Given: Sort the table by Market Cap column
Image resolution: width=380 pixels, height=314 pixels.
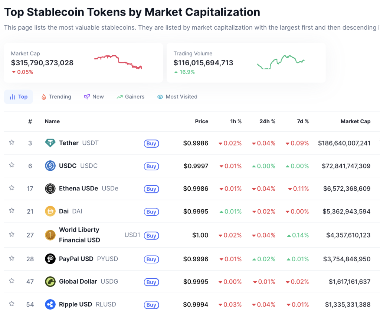Looking at the screenshot, I should pyautogui.click(x=355, y=121).
